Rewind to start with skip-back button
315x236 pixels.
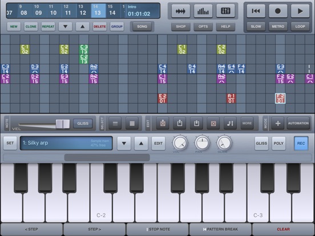pyautogui.click(x=256, y=11)
